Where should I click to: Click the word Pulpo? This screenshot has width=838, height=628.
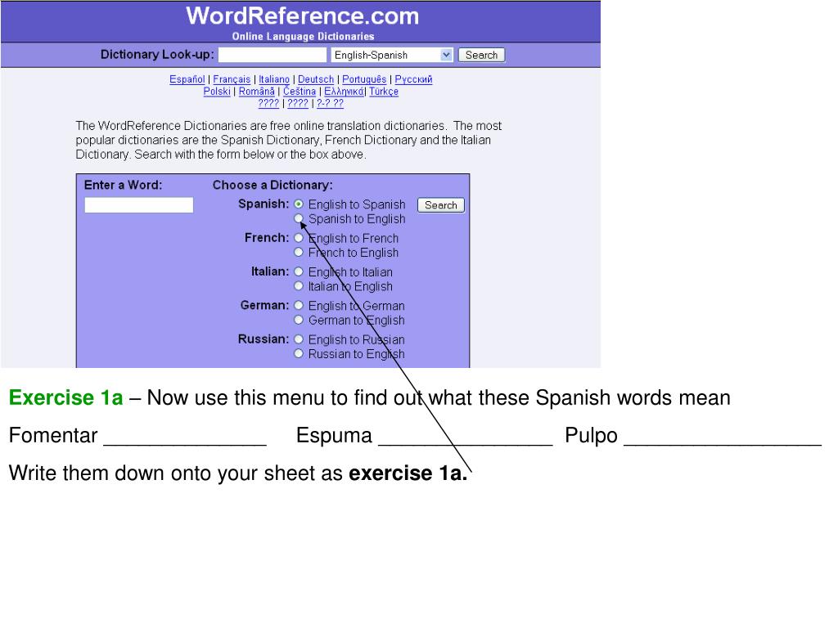591,435
